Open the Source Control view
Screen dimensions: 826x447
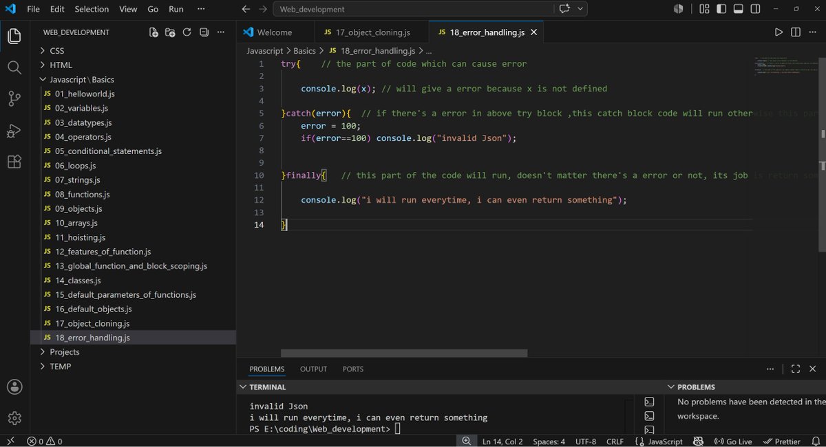click(x=14, y=98)
